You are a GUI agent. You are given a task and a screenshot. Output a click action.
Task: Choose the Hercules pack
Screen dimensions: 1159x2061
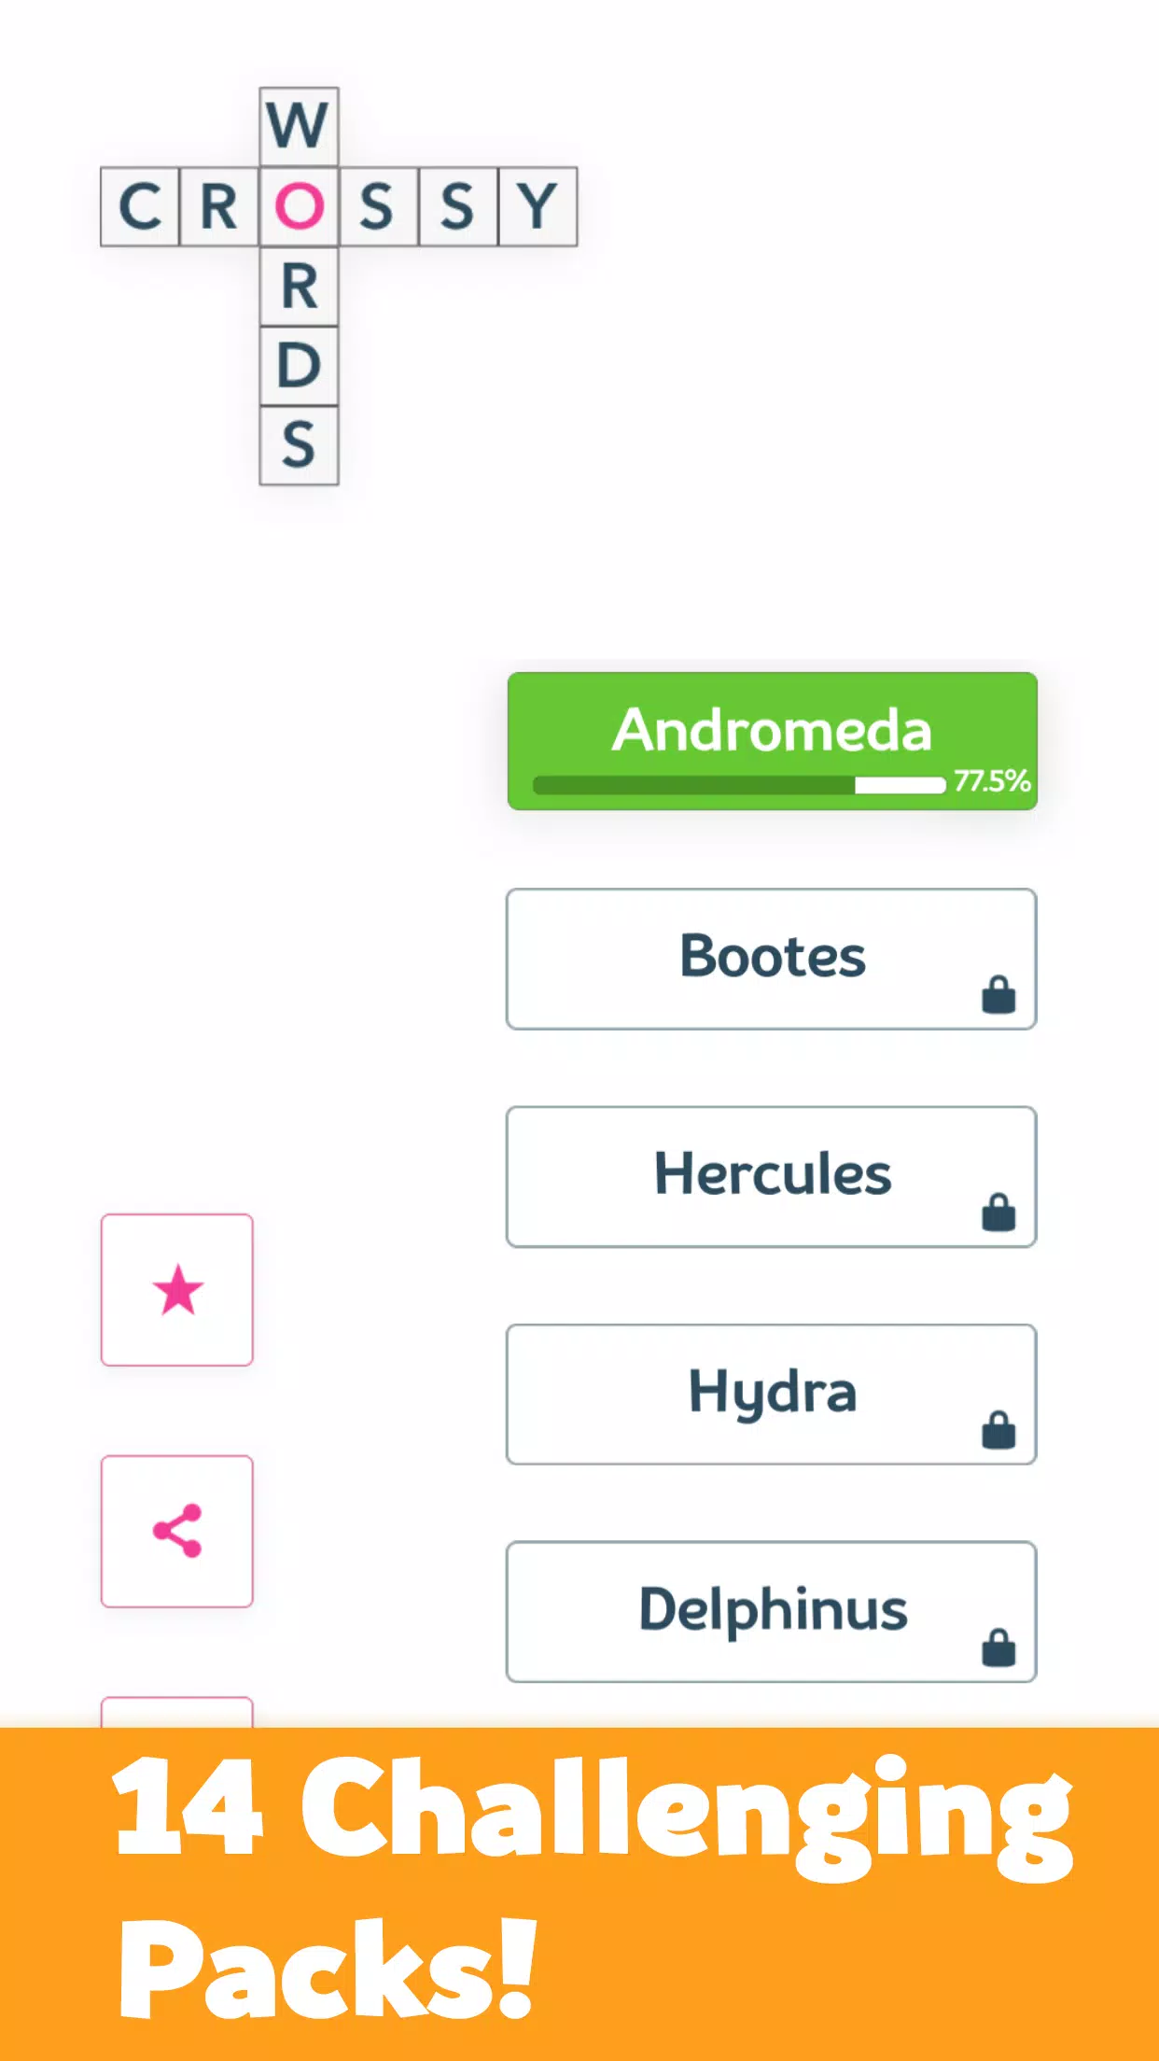click(772, 1175)
